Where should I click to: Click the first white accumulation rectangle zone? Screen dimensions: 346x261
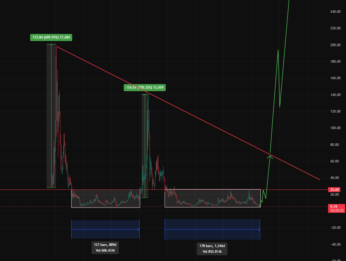[106, 198]
